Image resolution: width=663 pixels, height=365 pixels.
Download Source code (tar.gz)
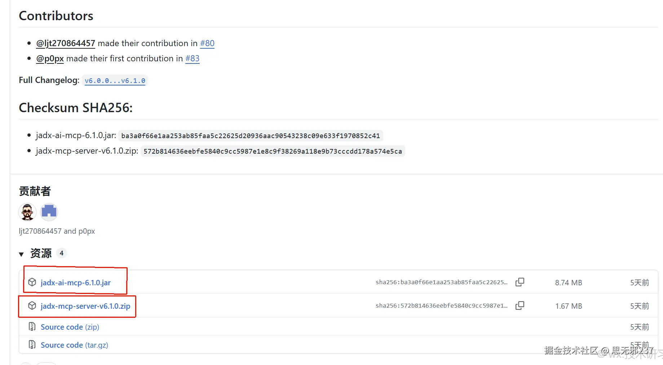pos(74,345)
